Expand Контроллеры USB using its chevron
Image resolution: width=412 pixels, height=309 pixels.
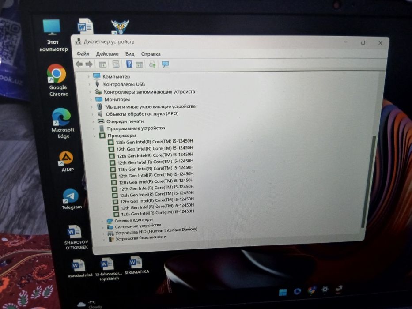point(89,84)
